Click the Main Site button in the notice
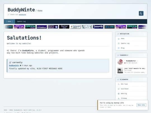 tap(141, 105)
